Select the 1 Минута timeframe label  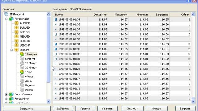31,54
